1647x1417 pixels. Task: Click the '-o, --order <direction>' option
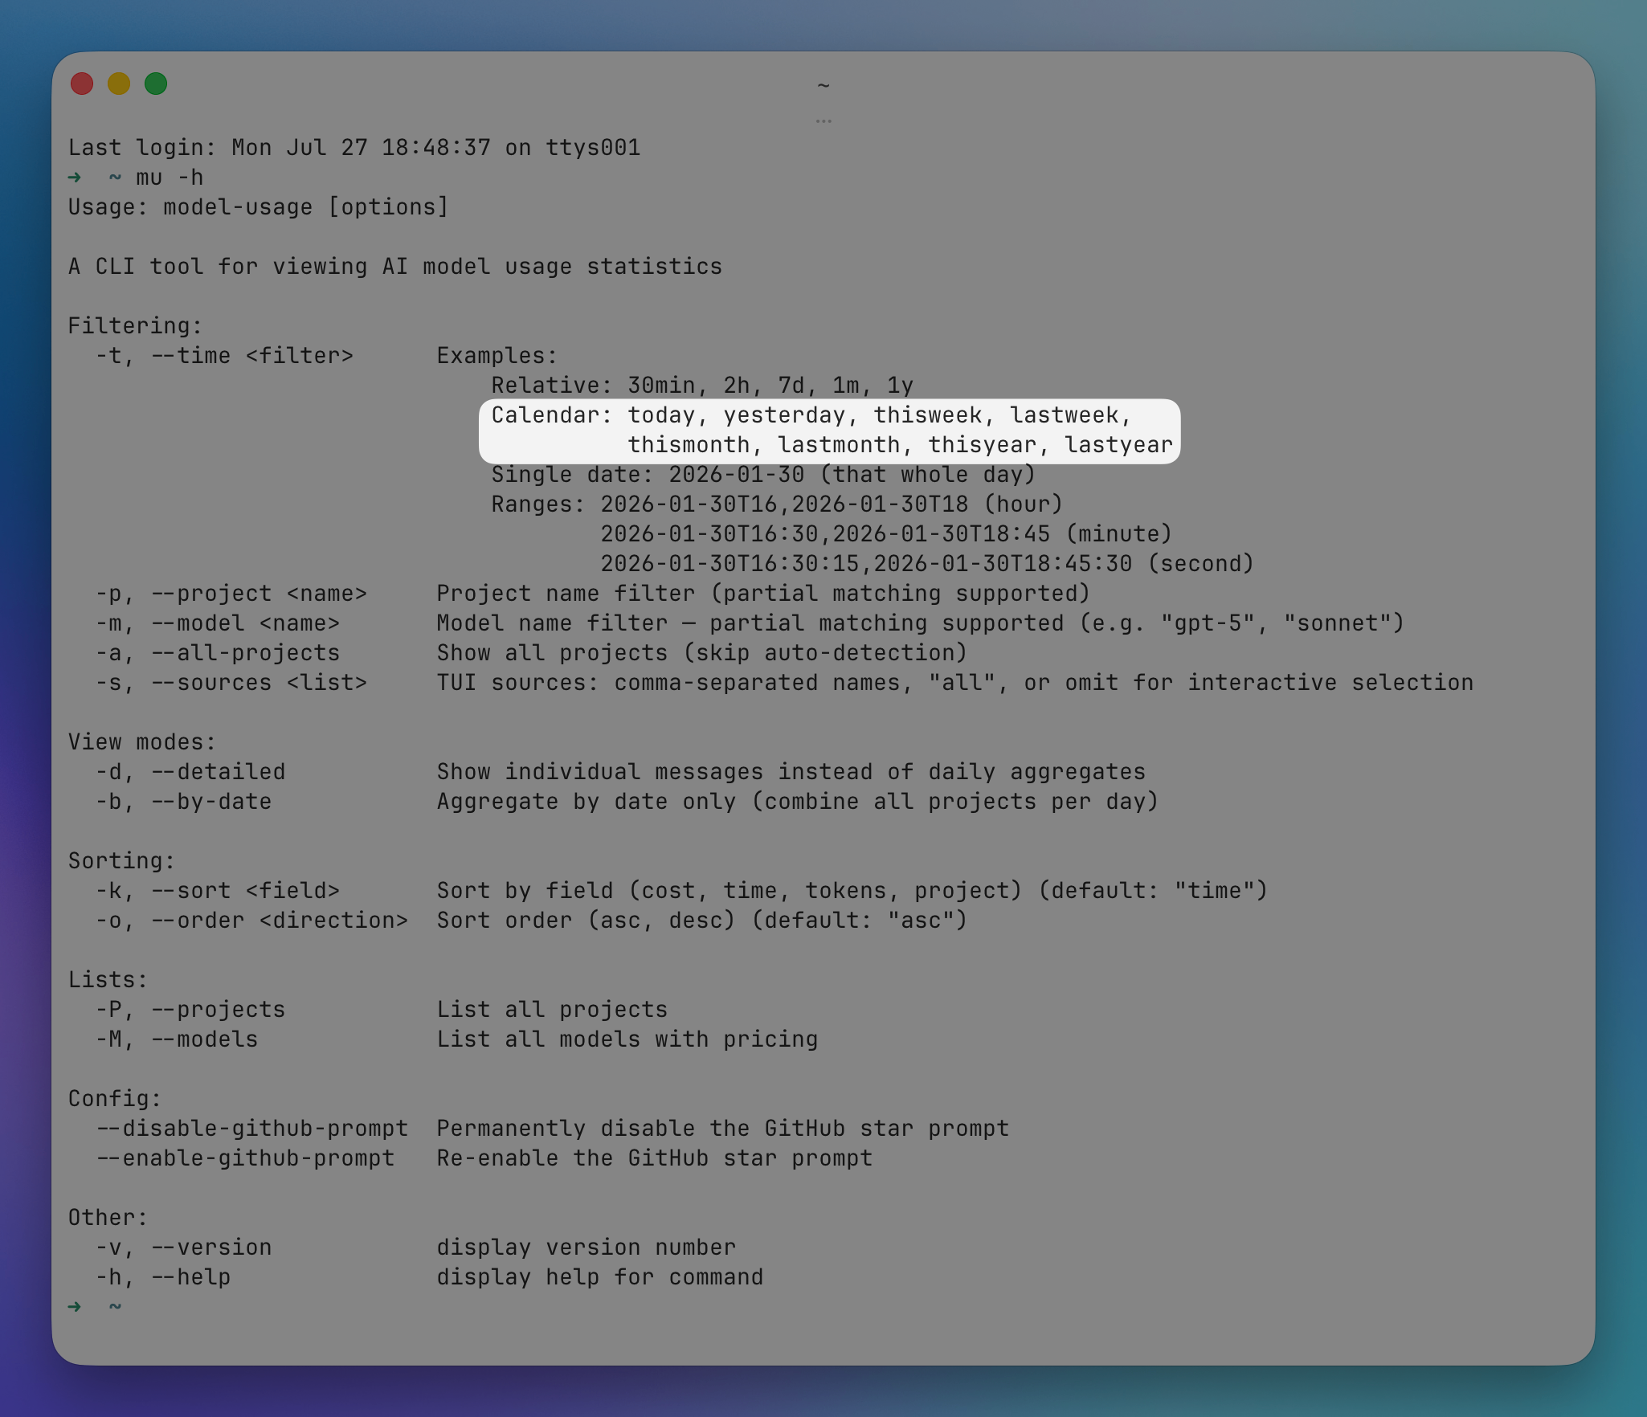251,921
